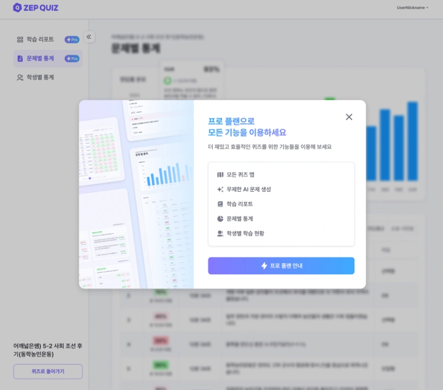Click the Pro badge beside 문제별 통계

72,58
